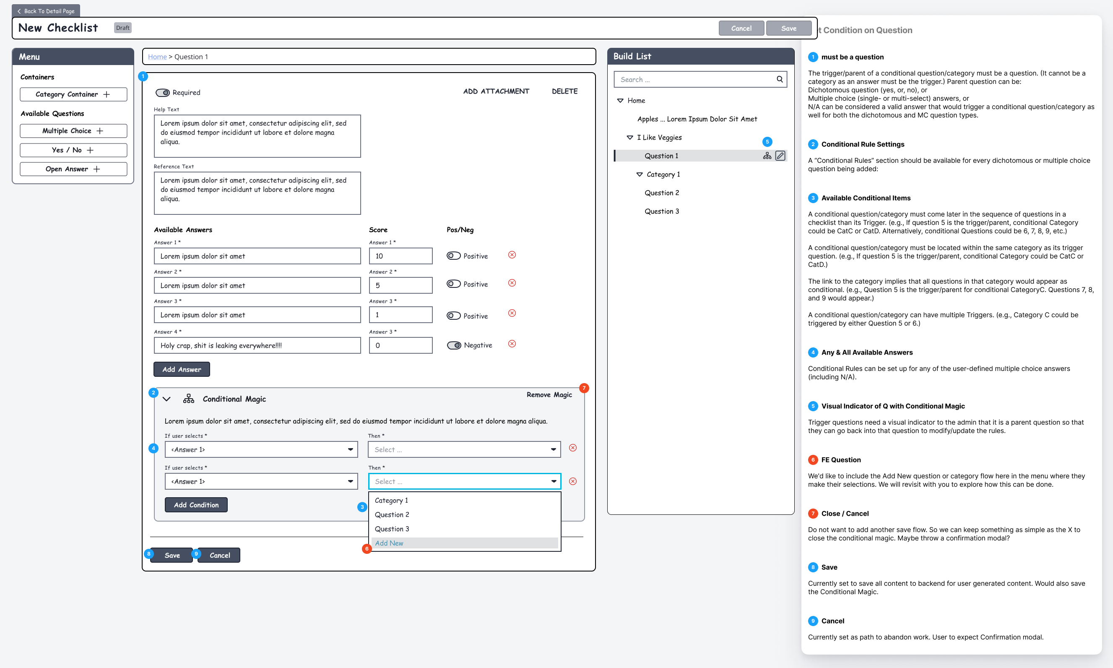The height and width of the screenshot is (668, 1113).
Task: Select 'Apples ... Lorem Ipsum Dolor Sit Amet' item
Action: 697,119
